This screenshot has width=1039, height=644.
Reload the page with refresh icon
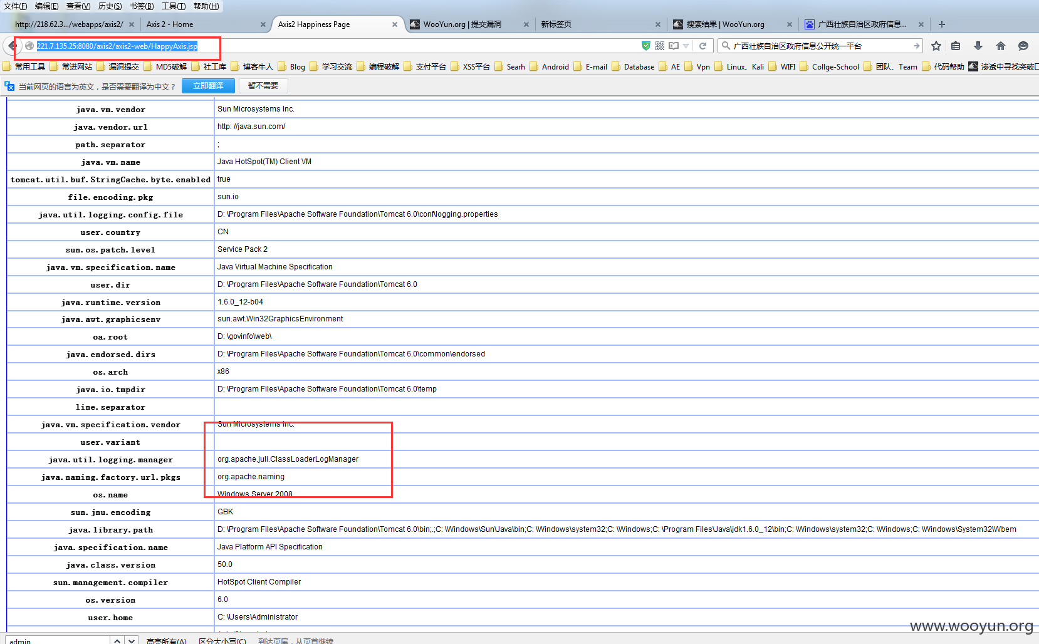point(702,46)
